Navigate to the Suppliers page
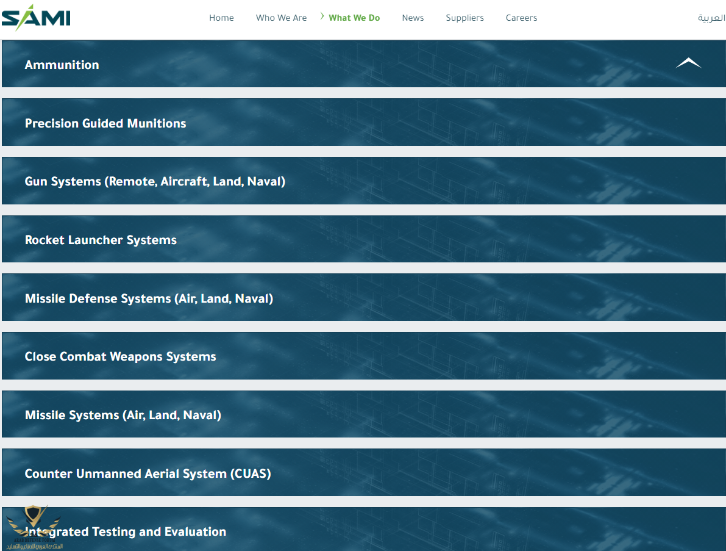726x551 pixels. [x=464, y=18]
